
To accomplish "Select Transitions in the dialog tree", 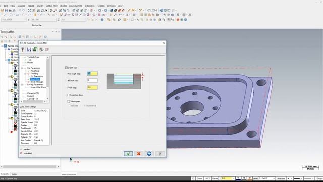I will [x=38, y=76].
